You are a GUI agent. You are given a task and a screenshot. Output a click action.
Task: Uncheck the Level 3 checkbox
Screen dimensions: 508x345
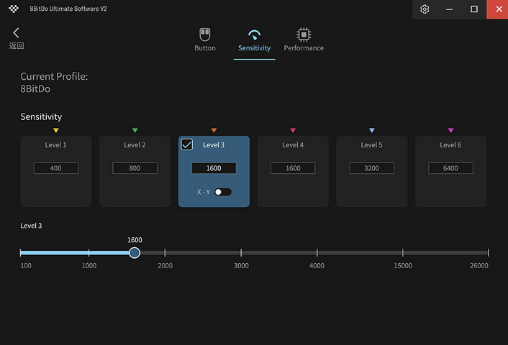[x=187, y=144]
